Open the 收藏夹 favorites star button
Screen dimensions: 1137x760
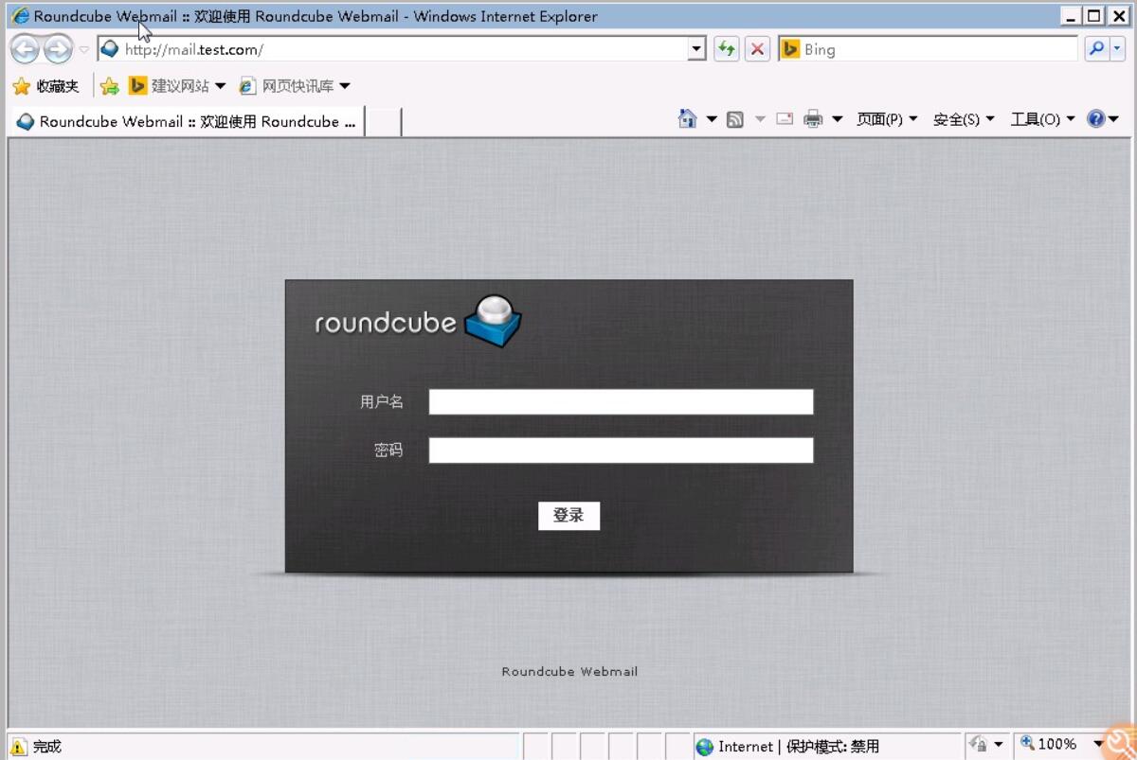(45, 86)
